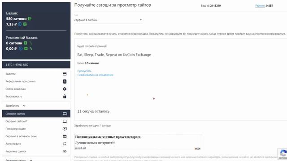Click Рейтинг link
This screenshot has height=161, width=287.
[x=260, y=6]
